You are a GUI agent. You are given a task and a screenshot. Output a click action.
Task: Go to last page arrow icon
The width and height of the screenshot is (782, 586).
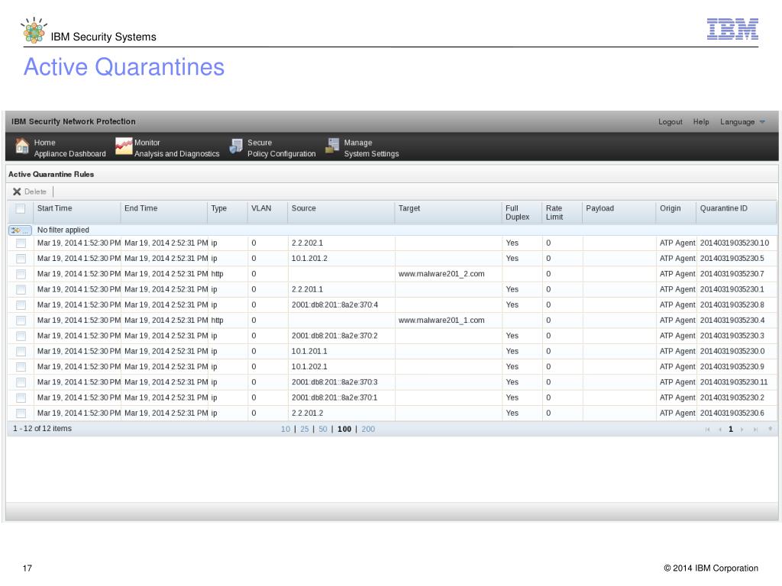[x=755, y=430]
